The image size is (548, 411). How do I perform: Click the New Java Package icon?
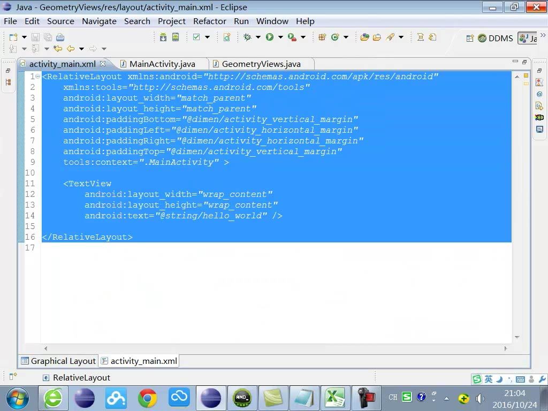pos(322,37)
